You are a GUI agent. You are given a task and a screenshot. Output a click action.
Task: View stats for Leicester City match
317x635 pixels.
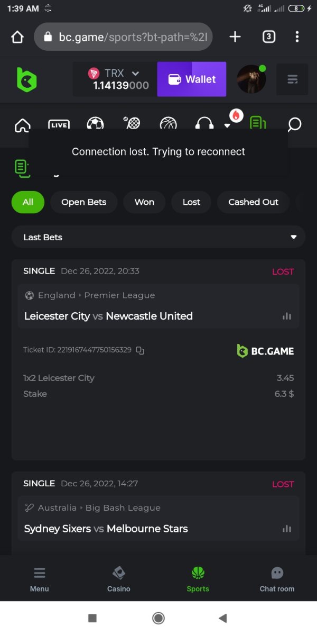pyautogui.click(x=287, y=316)
